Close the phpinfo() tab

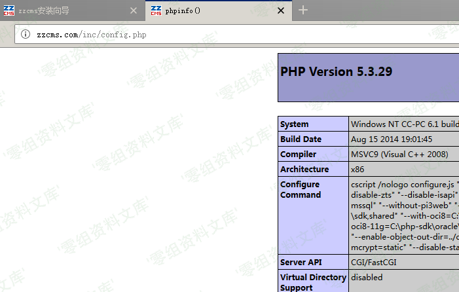(x=281, y=11)
